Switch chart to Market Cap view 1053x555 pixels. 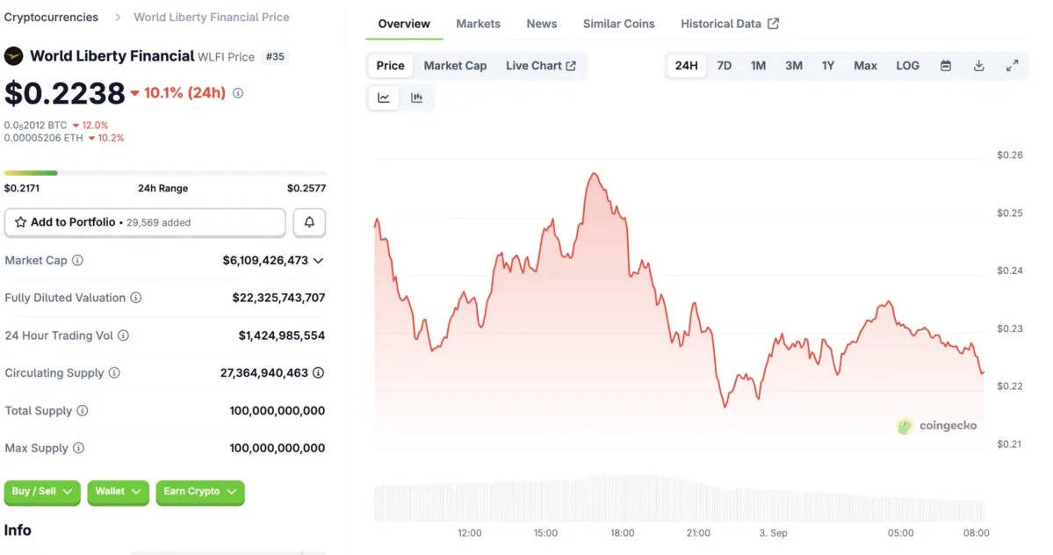[455, 66]
